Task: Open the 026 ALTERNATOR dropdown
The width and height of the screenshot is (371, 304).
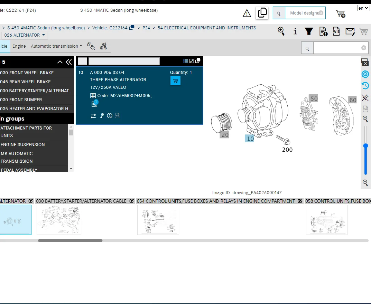Action: (x=24, y=35)
